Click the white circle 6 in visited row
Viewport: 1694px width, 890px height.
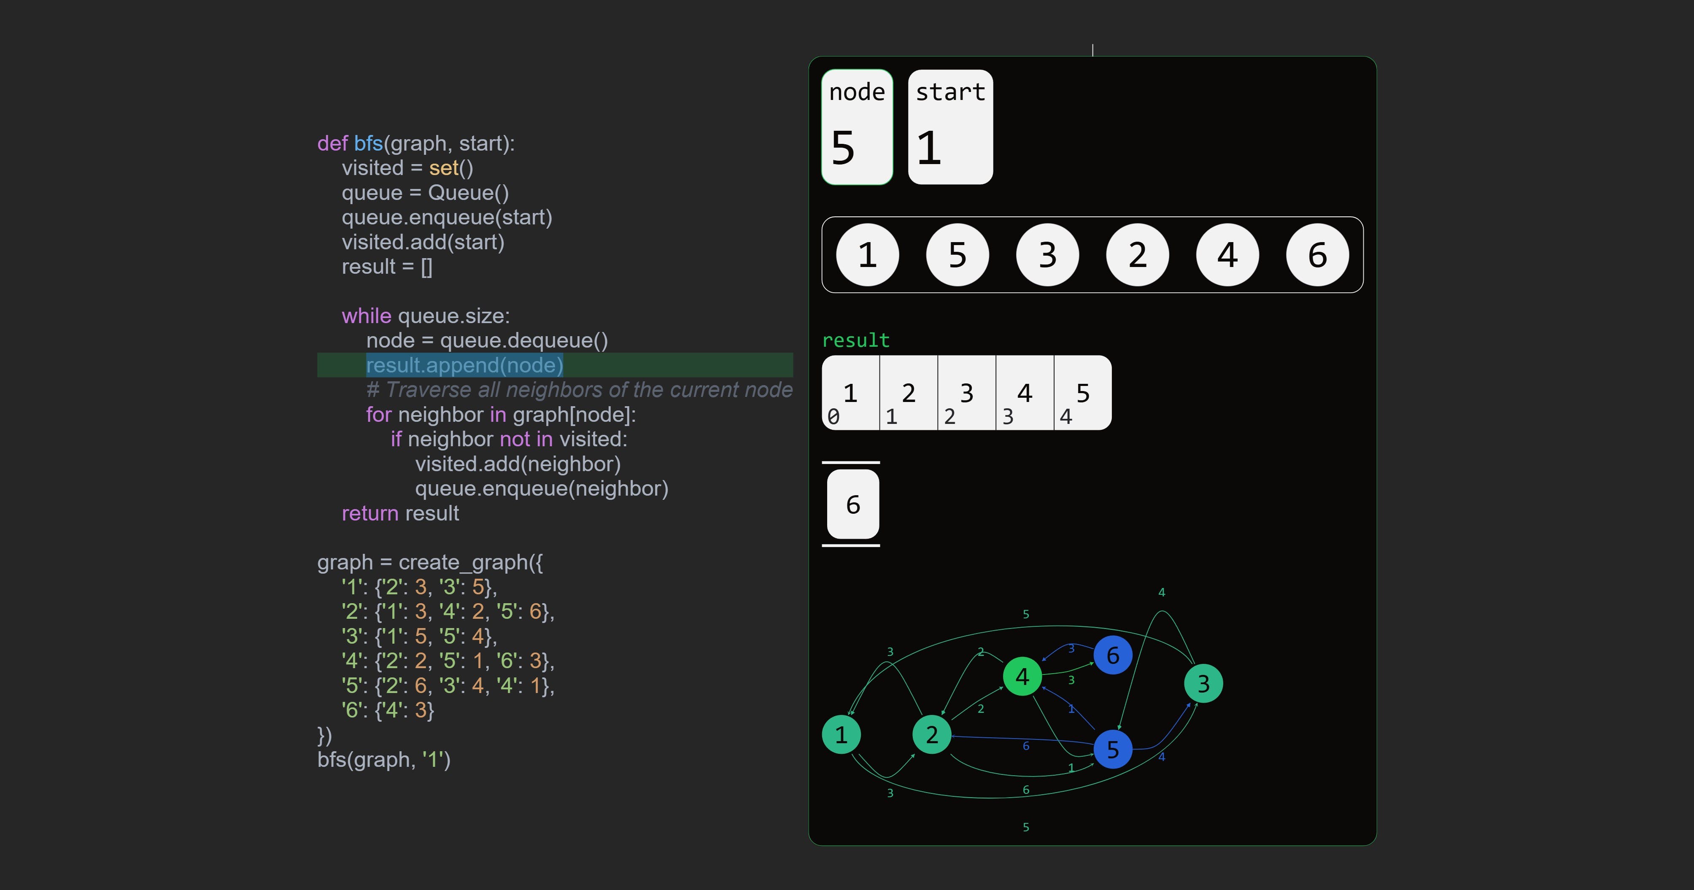tap(1316, 255)
